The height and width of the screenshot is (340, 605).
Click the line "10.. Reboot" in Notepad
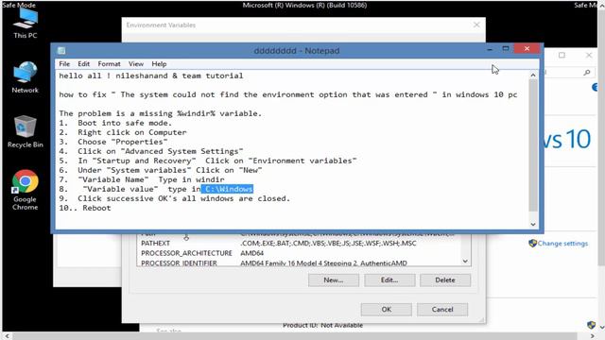[x=85, y=208]
